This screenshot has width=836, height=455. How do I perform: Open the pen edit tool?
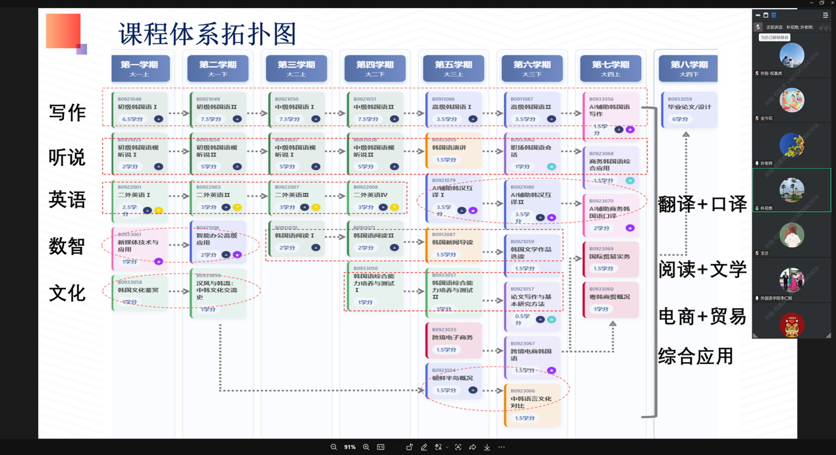(424, 447)
